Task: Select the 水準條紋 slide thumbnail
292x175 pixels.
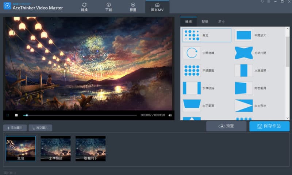Action: click(x=55, y=148)
